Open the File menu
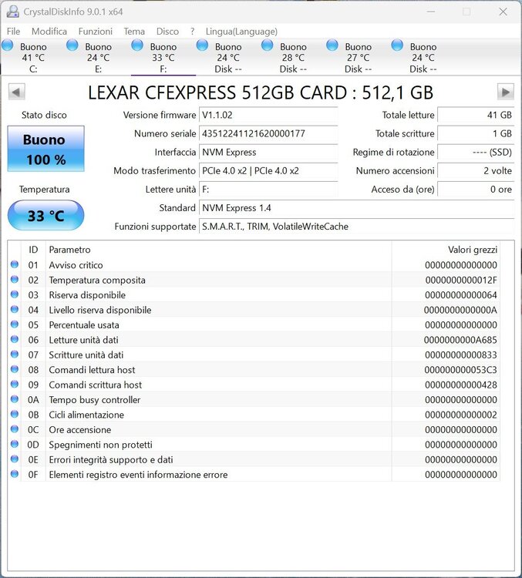Viewport: 522px width, 578px height. click(x=14, y=32)
